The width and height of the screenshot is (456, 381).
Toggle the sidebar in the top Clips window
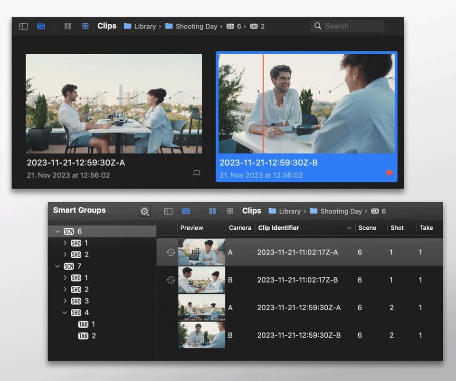(23, 27)
